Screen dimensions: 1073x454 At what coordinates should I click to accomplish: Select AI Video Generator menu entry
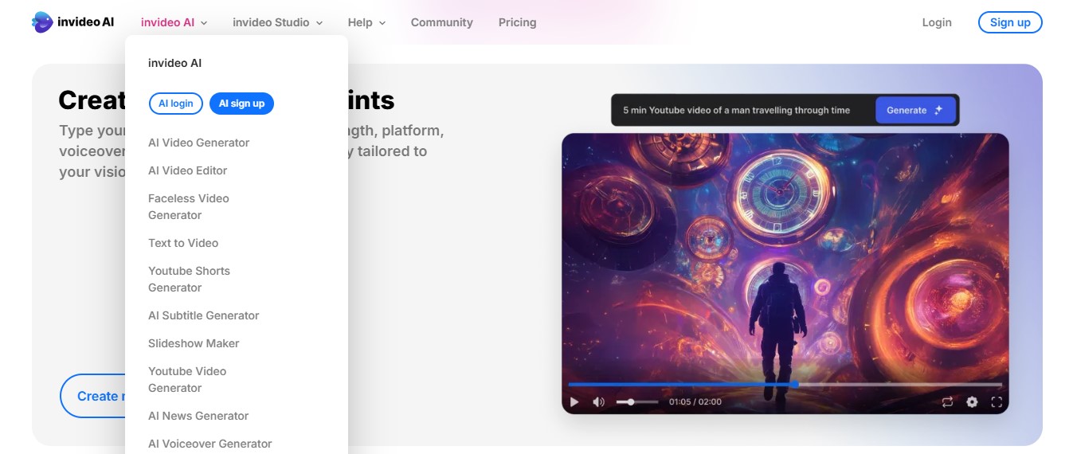[x=199, y=143]
